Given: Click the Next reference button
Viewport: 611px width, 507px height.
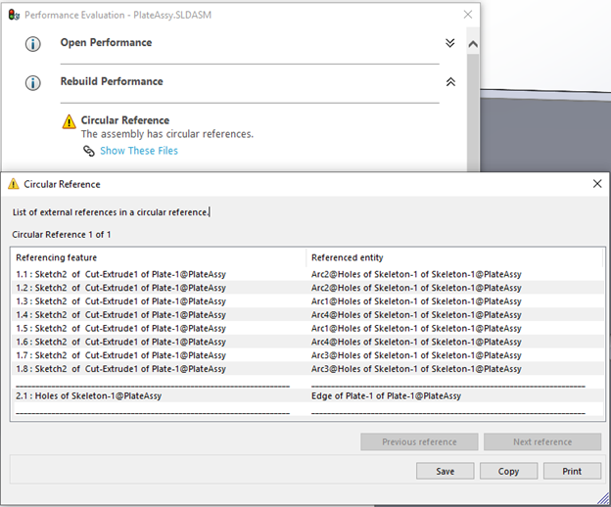Looking at the screenshot, I should (542, 441).
